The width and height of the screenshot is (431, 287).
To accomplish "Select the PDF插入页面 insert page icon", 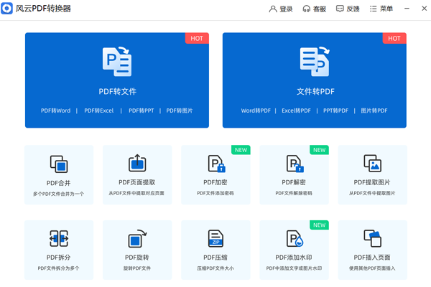I will point(372,239).
